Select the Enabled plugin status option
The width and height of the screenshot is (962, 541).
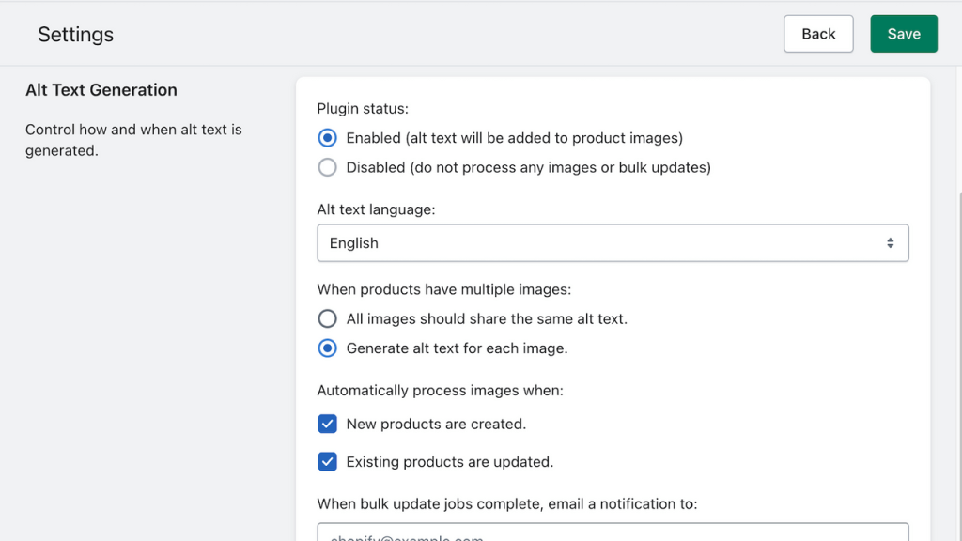(327, 138)
